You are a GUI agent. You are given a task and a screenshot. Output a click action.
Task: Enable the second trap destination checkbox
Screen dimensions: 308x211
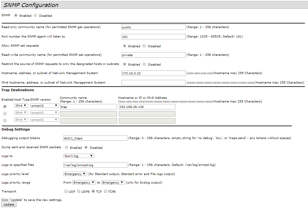point(5,113)
